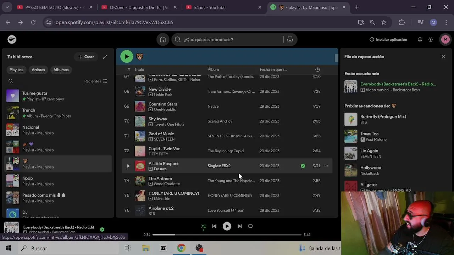Screen dimensions: 454x255
Task: Open Singles: EBX2 album link
Action: 219,166
